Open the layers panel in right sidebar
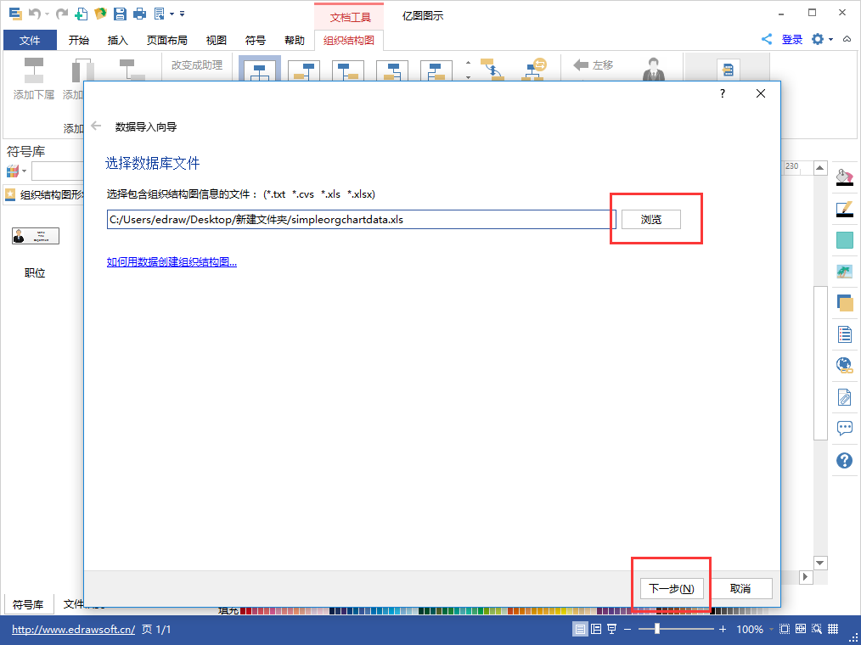Screen dimensions: 861x645 point(845,302)
